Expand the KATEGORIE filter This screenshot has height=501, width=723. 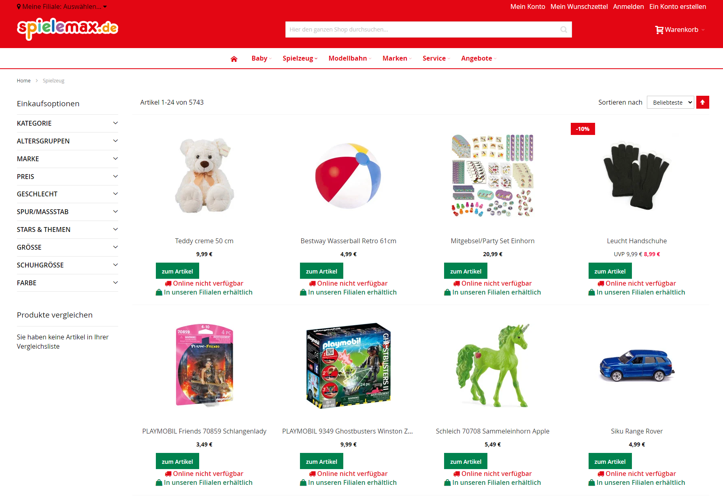coord(68,123)
